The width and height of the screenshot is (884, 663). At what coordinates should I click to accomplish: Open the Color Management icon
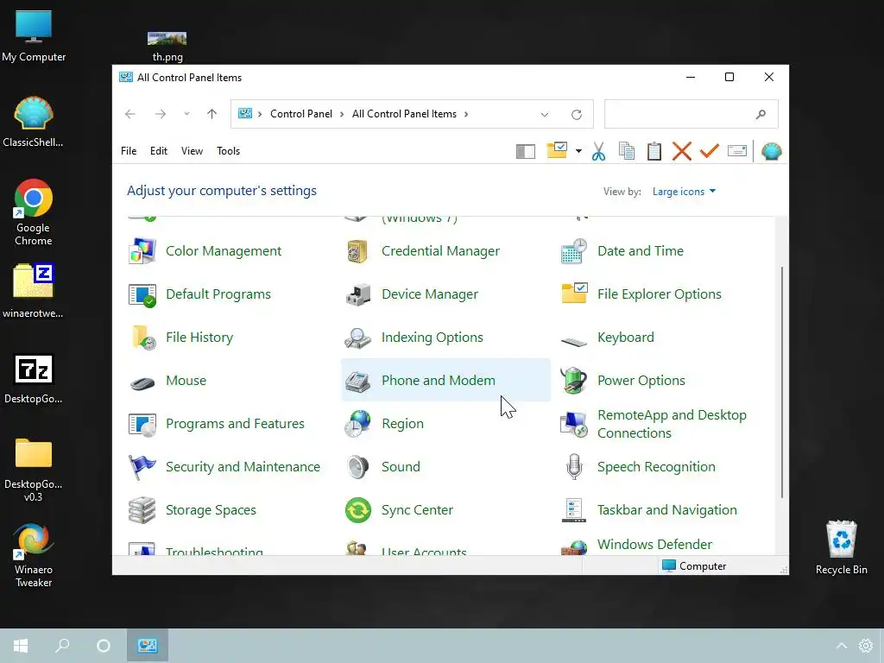coord(142,251)
